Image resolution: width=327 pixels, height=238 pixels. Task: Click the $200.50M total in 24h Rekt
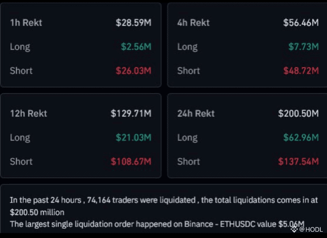tap(299, 114)
